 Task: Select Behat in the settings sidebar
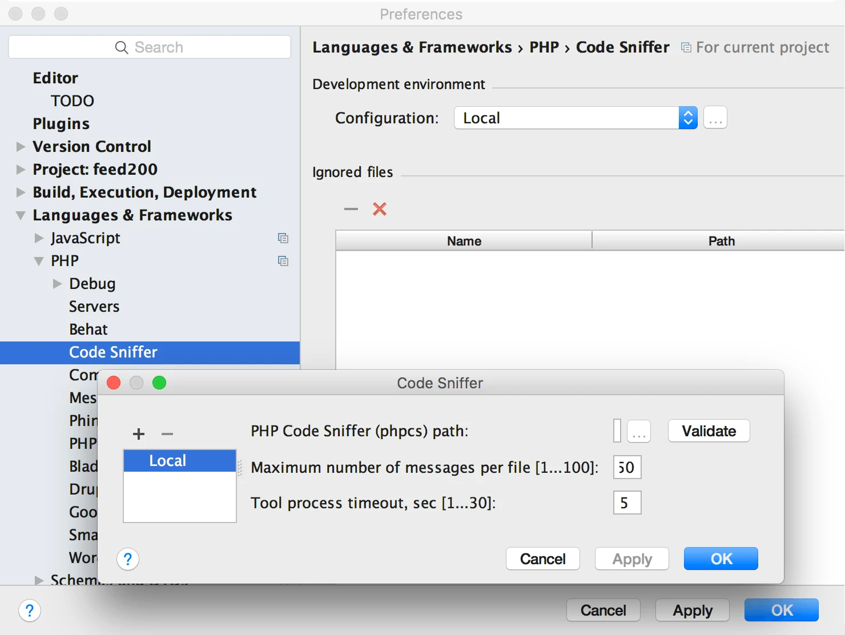tap(88, 329)
